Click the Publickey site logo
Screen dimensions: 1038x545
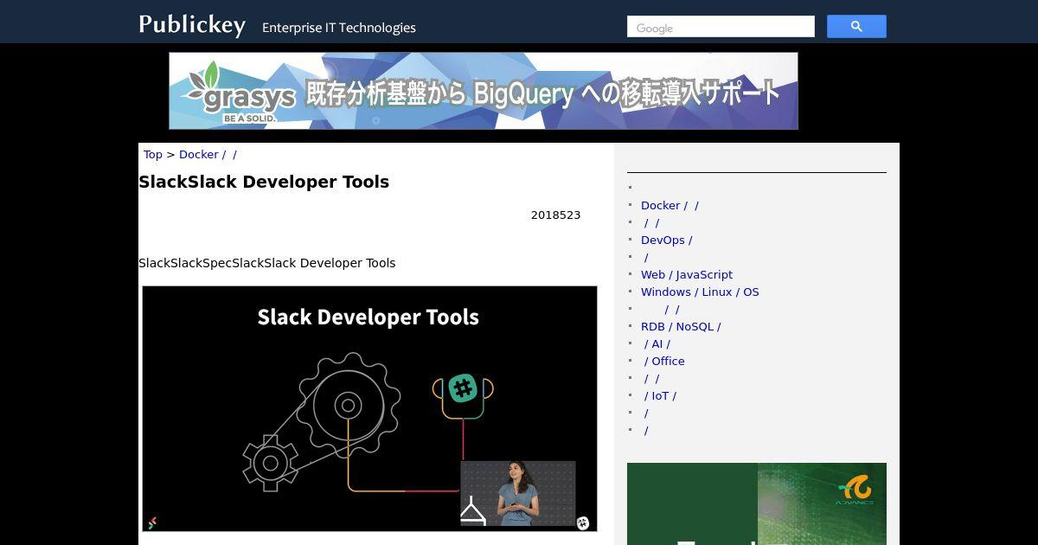(x=192, y=25)
